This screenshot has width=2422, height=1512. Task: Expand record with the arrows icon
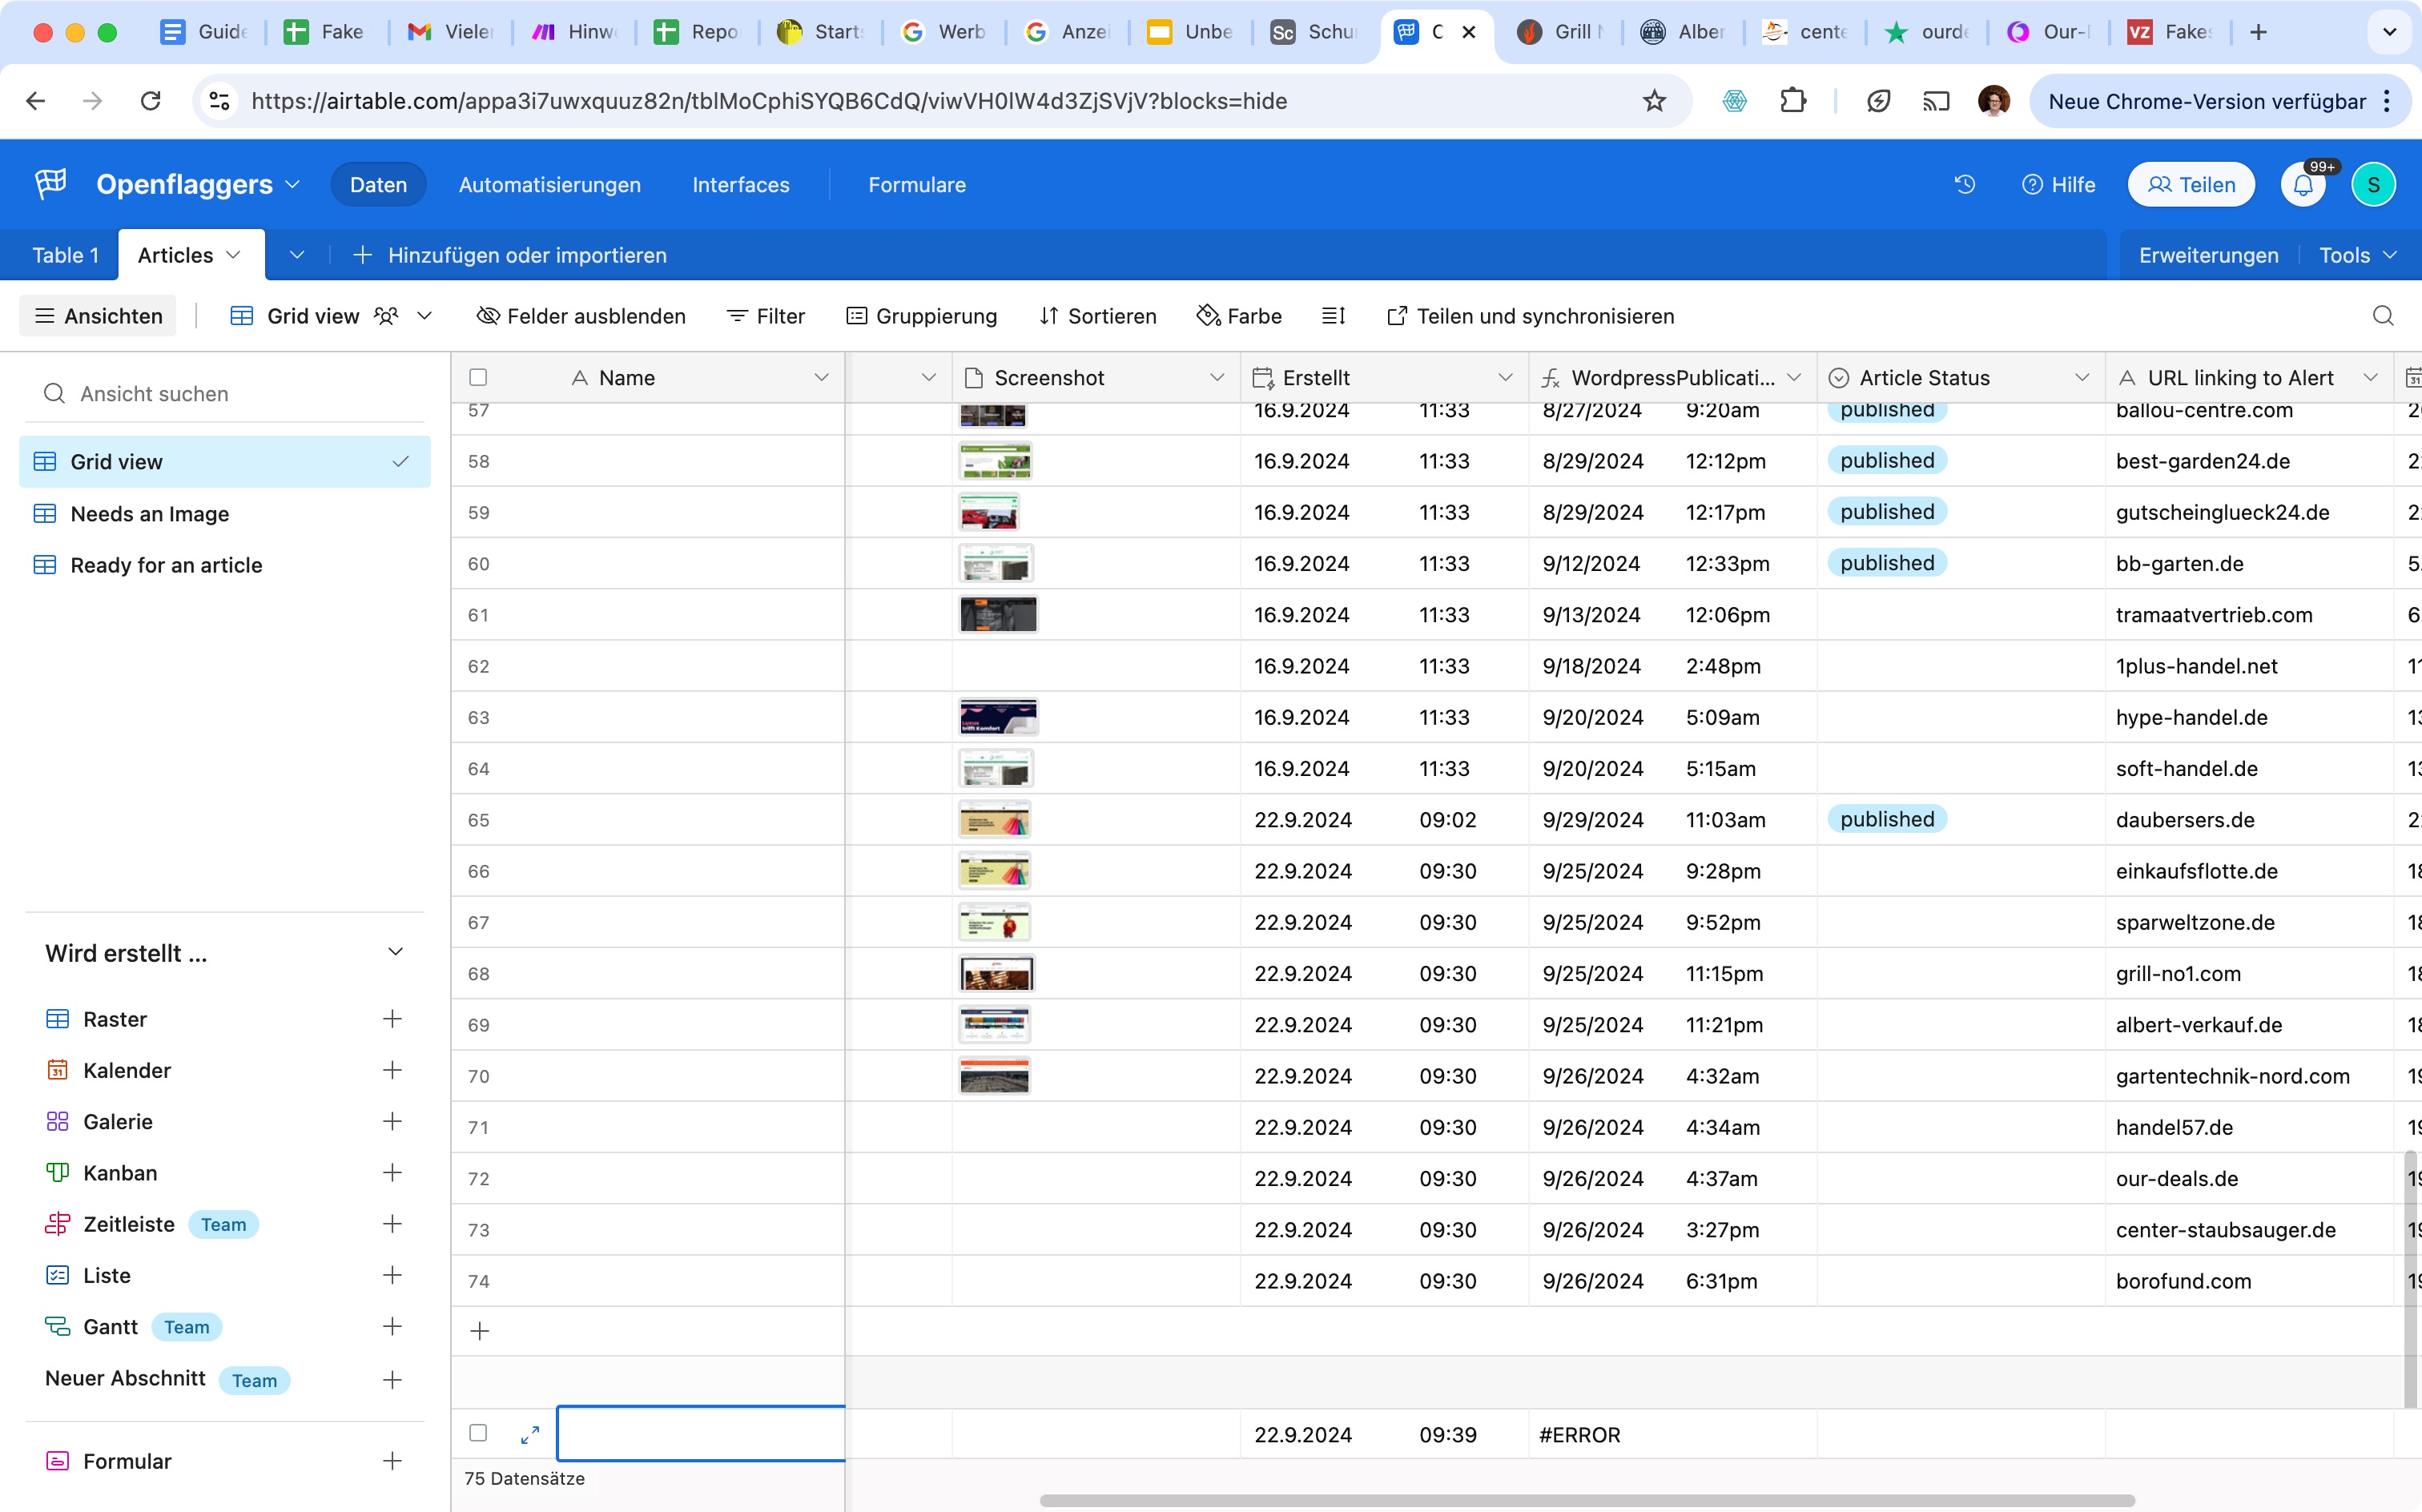[530, 1434]
